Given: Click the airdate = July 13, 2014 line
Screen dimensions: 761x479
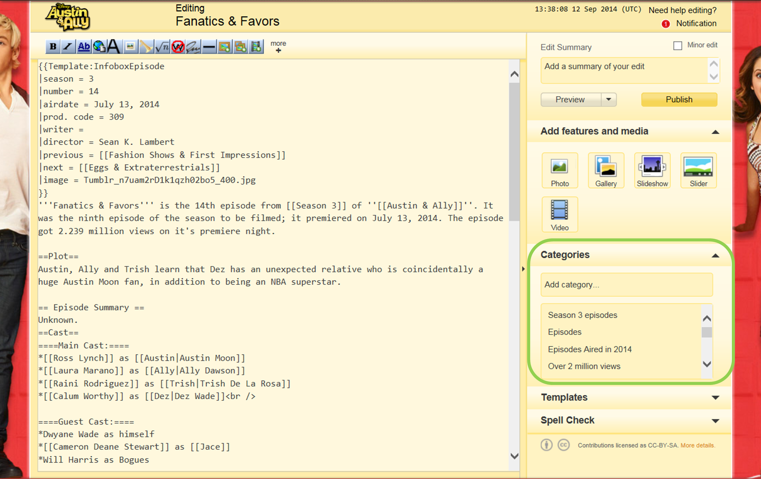Looking at the screenshot, I should click(x=99, y=104).
